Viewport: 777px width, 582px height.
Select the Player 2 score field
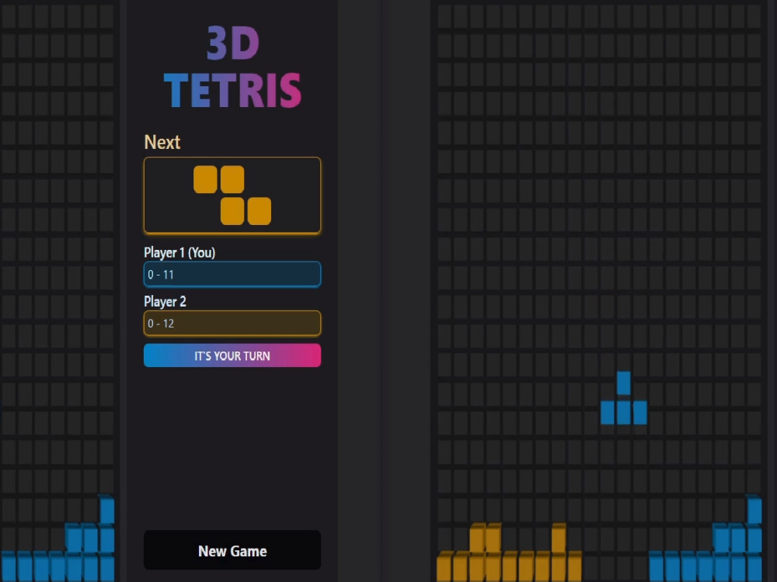click(x=232, y=323)
